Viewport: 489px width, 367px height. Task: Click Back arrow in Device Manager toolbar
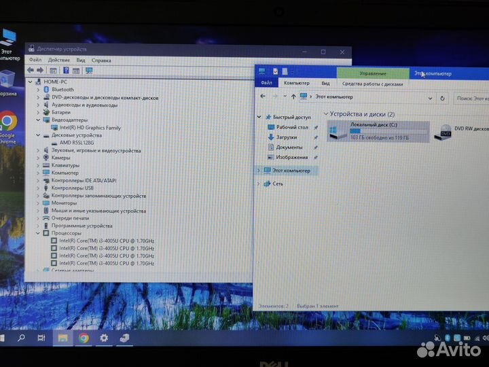(31, 70)
